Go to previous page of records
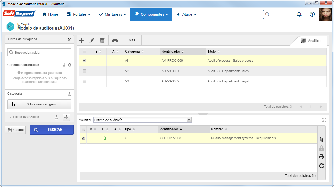Image resolution: width=334 pixels, height=187 pixels. tap(301, 107)
